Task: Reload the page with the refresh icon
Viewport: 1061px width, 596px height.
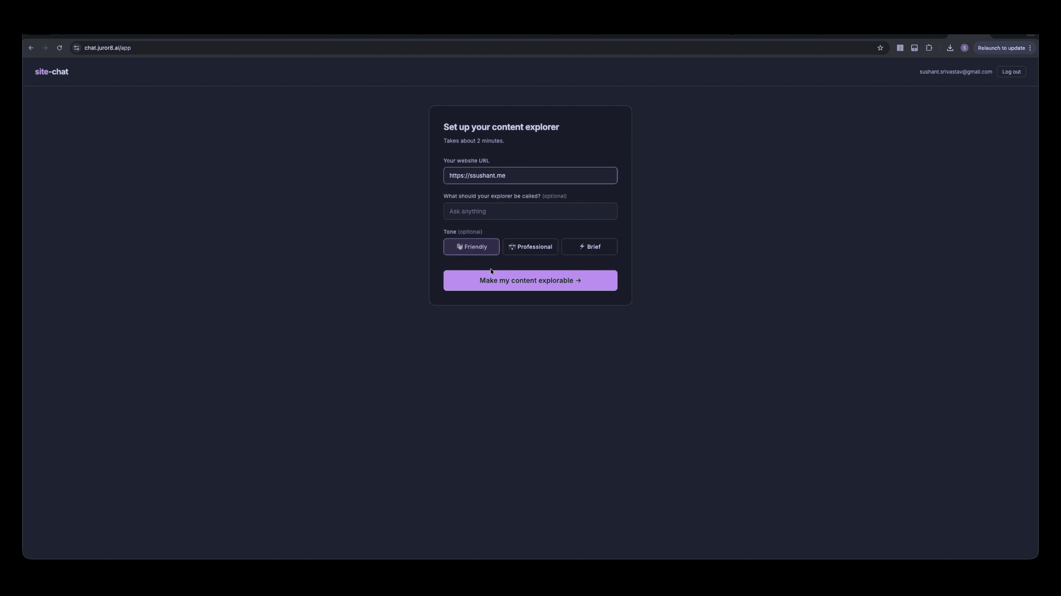Action: (59, 48)
